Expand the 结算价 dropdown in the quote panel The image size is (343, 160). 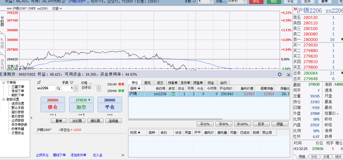337,114
